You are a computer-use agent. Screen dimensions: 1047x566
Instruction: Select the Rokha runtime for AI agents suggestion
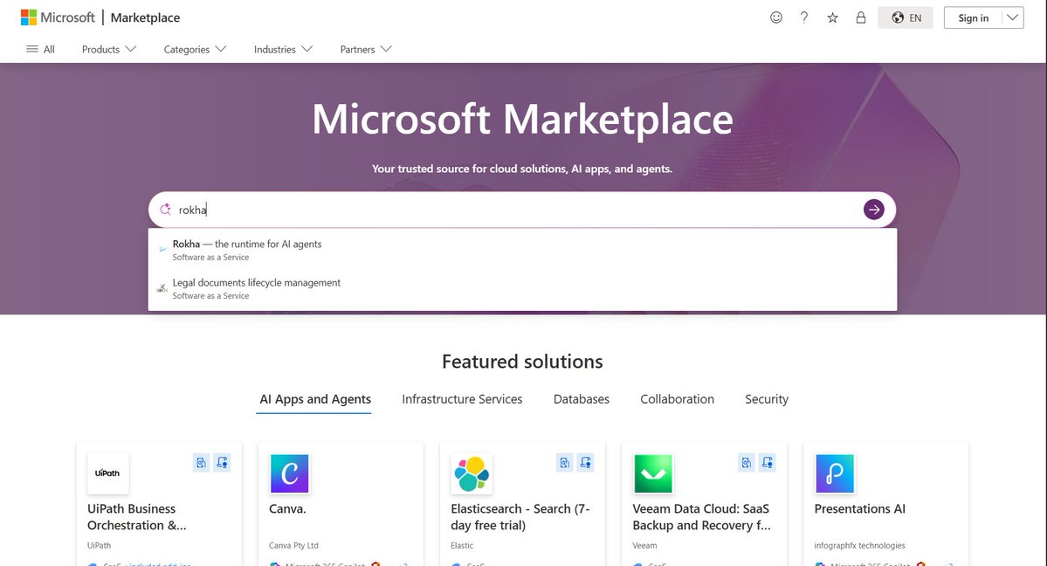(522, 250)
